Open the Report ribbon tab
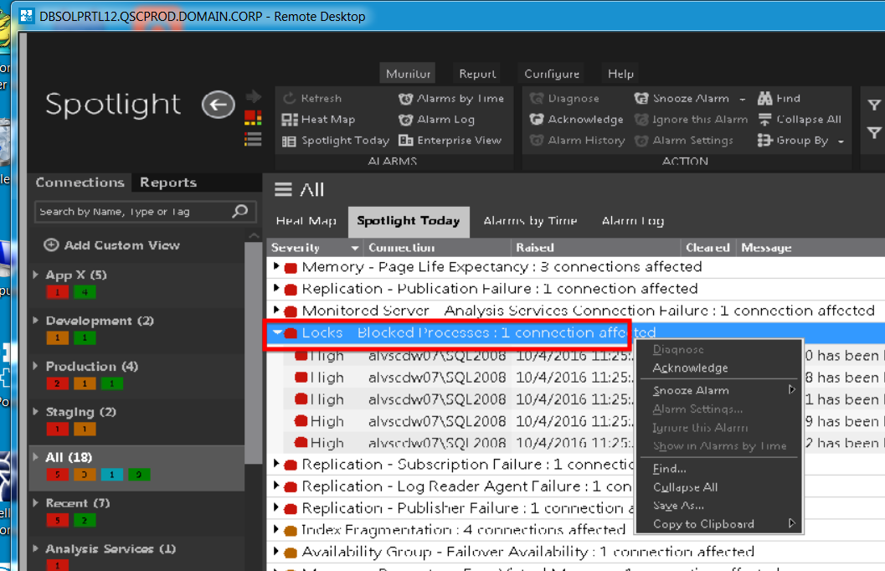Viewport: 885px width, 571px height. coord(477,74)
